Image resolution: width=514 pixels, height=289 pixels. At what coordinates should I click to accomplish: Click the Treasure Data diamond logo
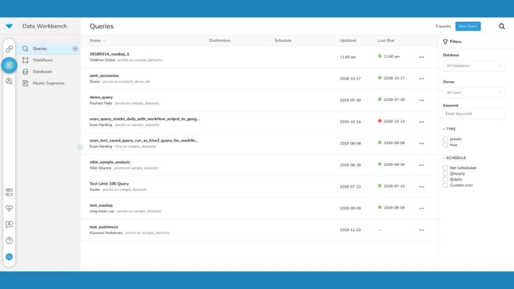9,26
